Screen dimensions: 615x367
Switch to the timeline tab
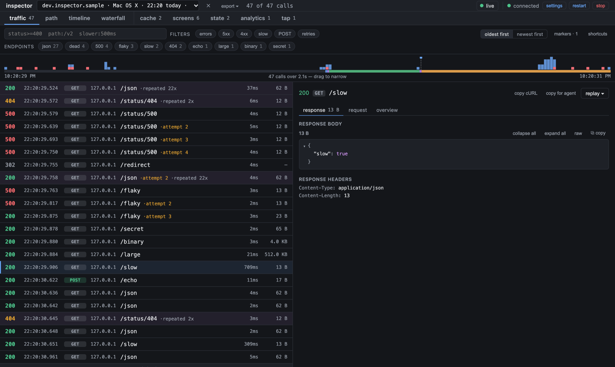point(79,18)
